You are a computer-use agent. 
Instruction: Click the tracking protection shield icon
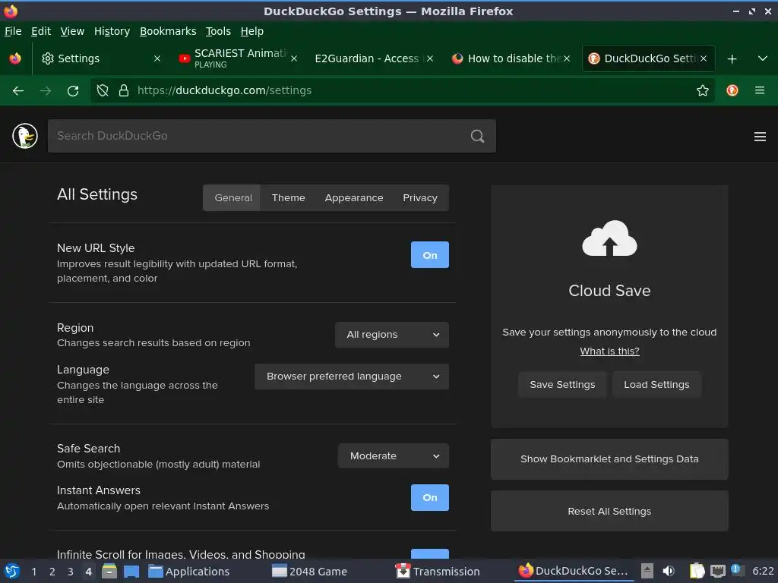click(x=103, y=90)
